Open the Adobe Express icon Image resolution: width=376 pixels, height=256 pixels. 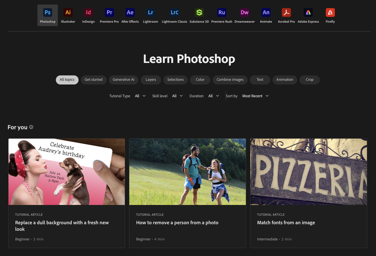[308, 12]
